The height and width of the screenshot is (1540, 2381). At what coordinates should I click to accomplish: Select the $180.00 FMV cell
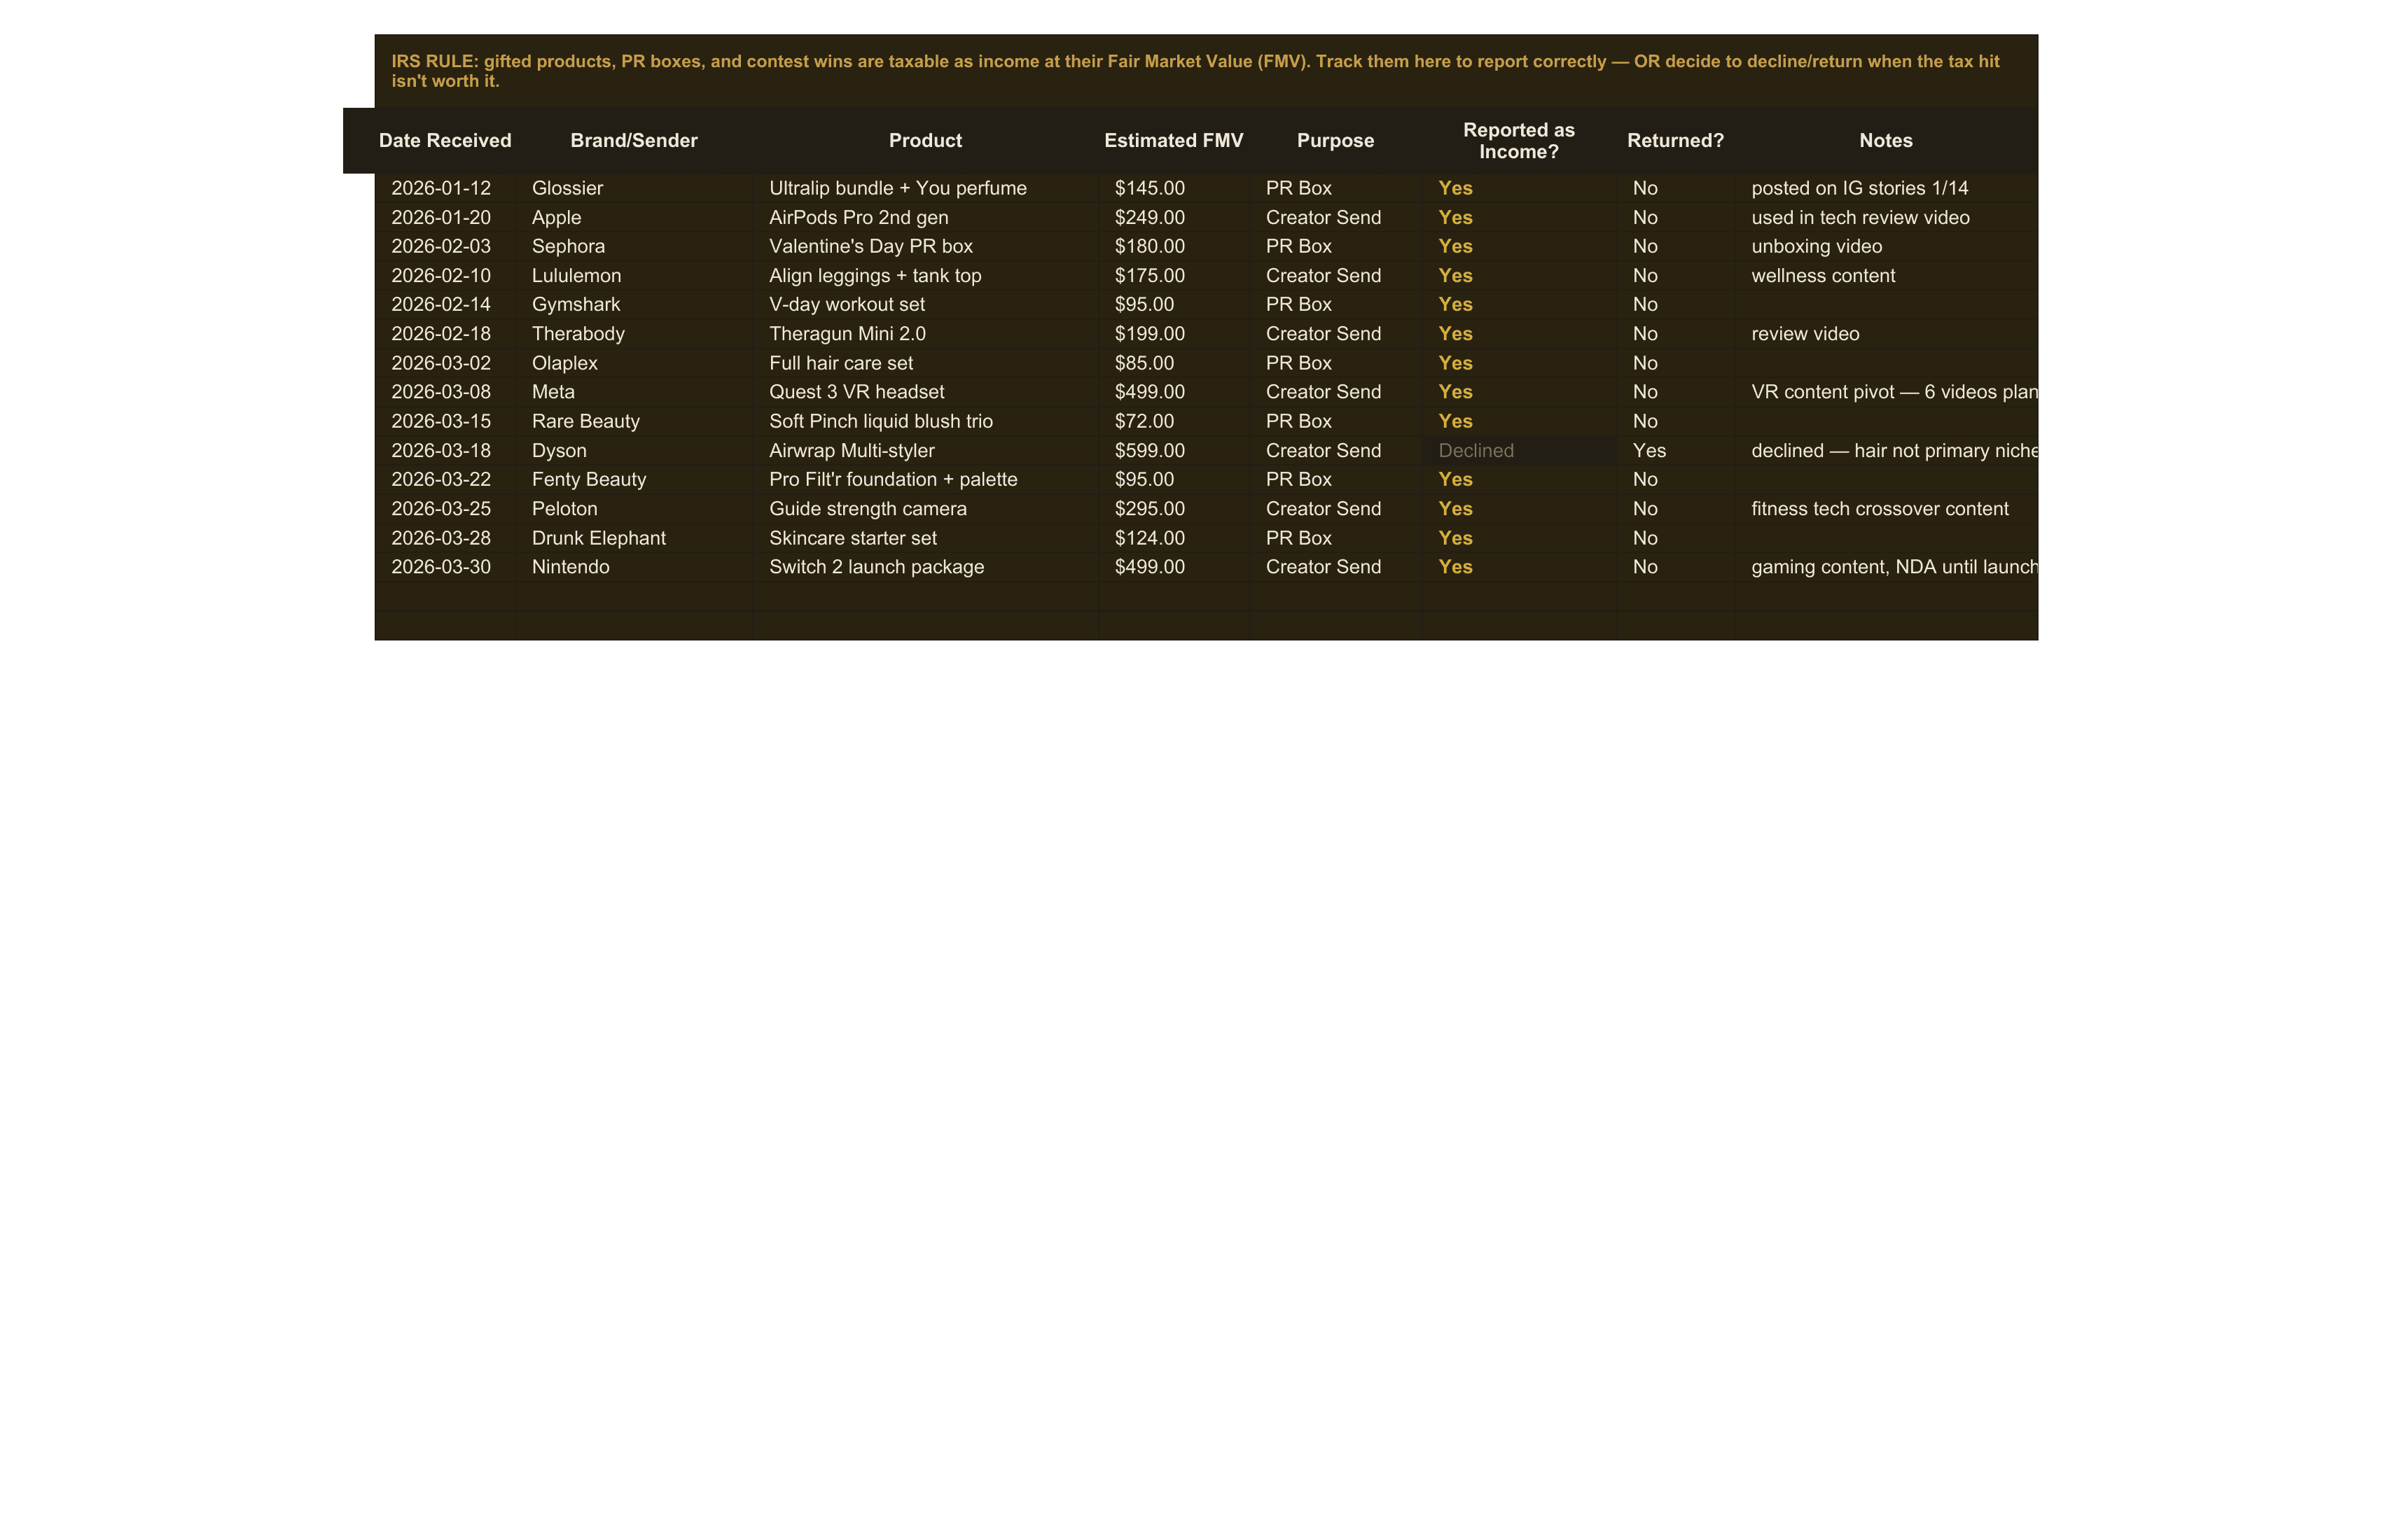(x=1174, y=246)
